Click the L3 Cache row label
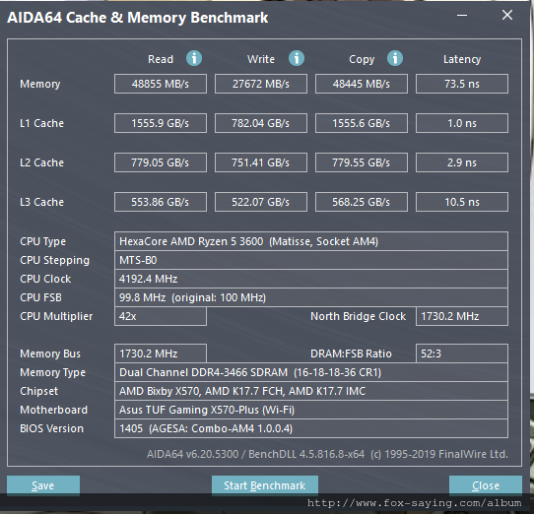 click(x=42, y=202)
